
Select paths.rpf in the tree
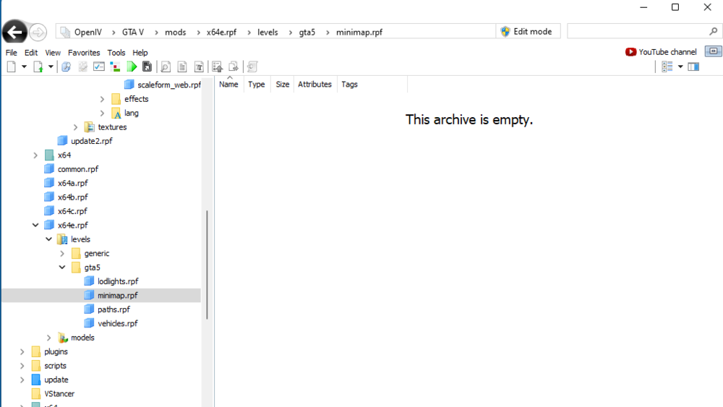point(114,309)
